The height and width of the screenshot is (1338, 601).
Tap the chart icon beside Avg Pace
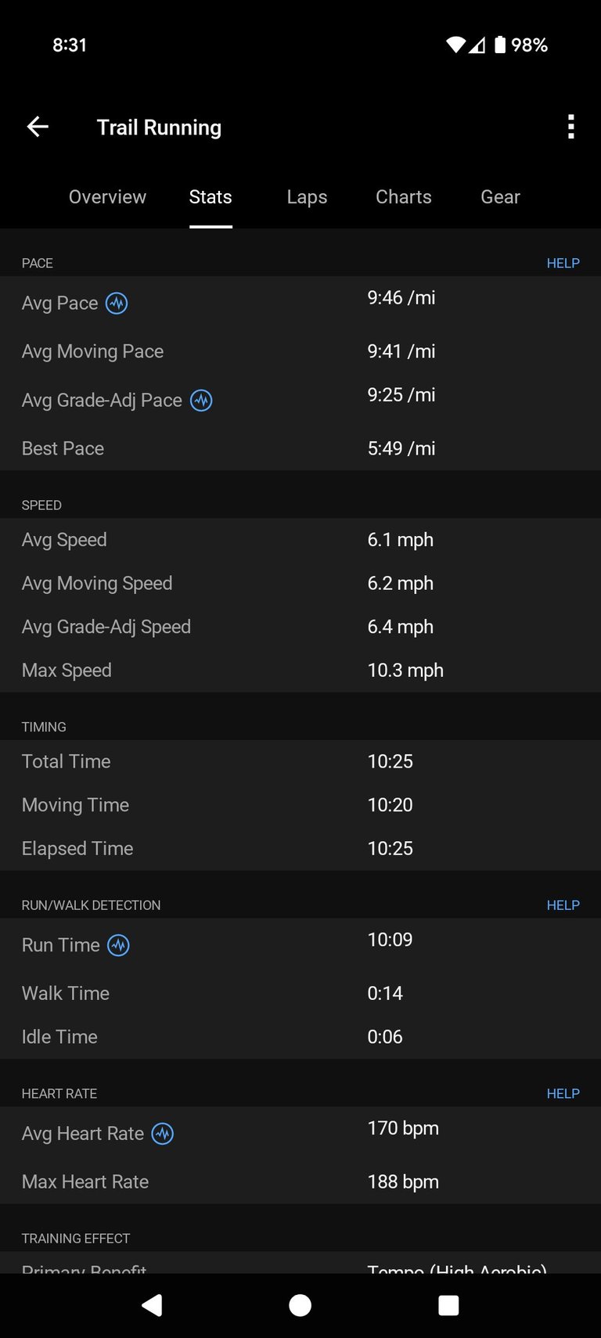[117, 303]
